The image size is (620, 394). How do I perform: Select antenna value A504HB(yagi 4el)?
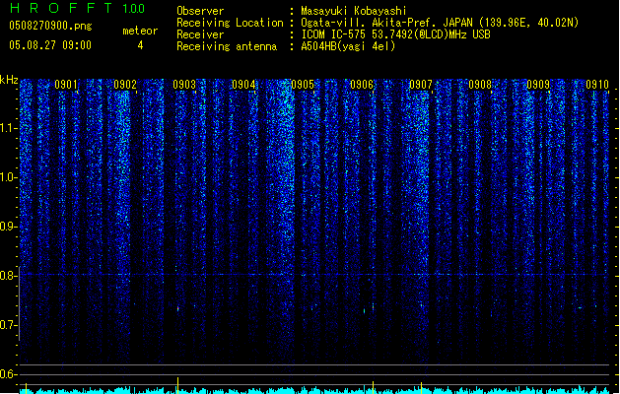pos(348,46)
